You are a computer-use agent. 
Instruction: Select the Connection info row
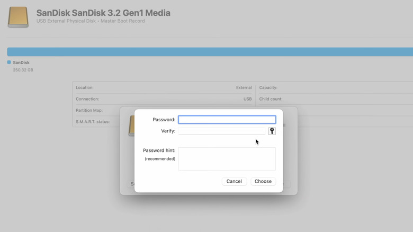pyautogui.click(x=163, y=99)
